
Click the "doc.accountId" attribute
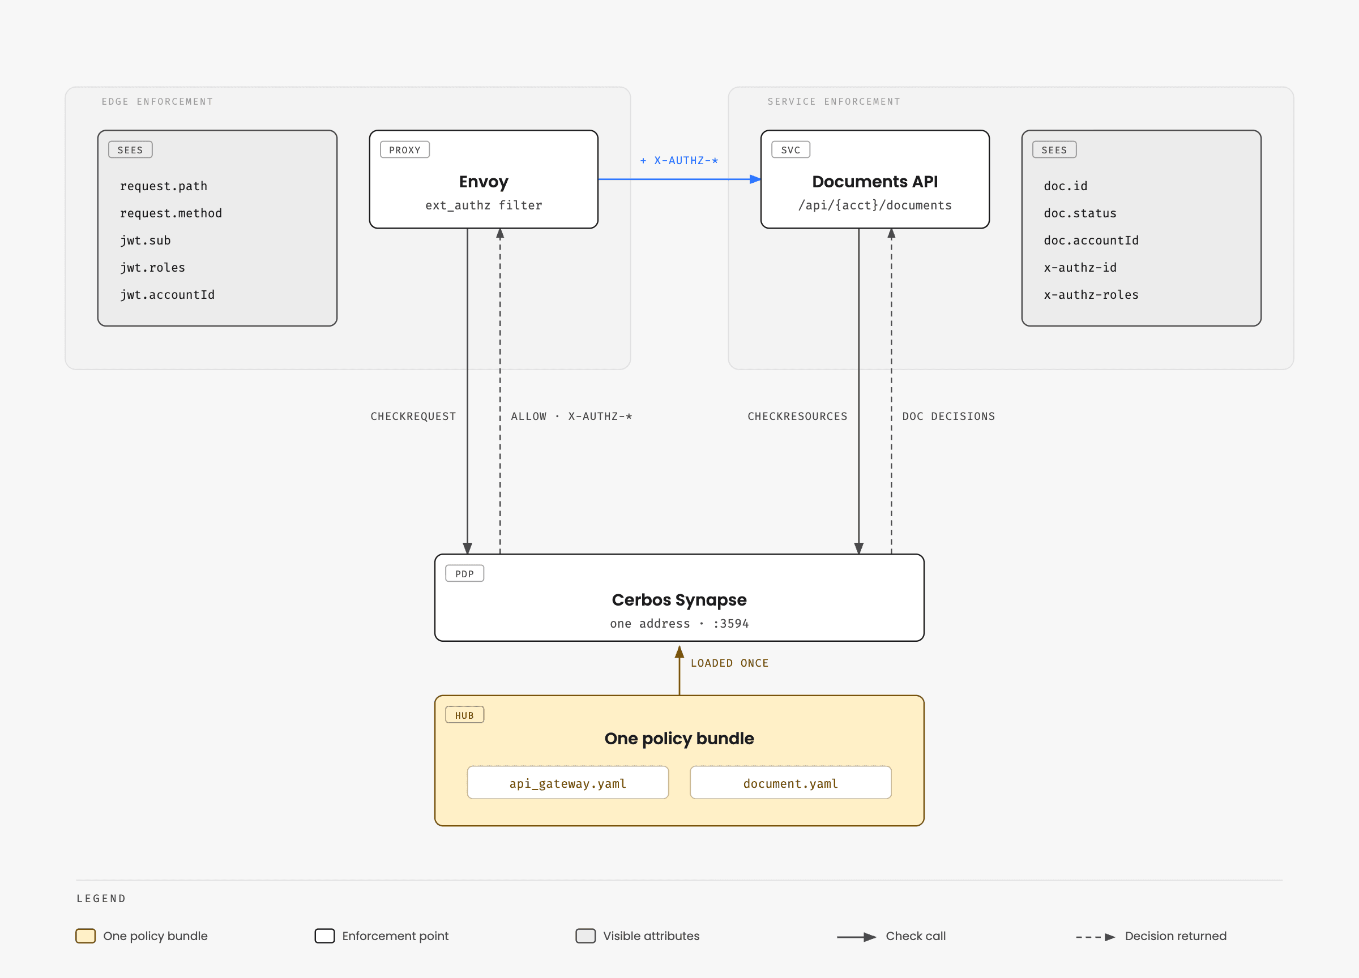[x=1091, y=241]
